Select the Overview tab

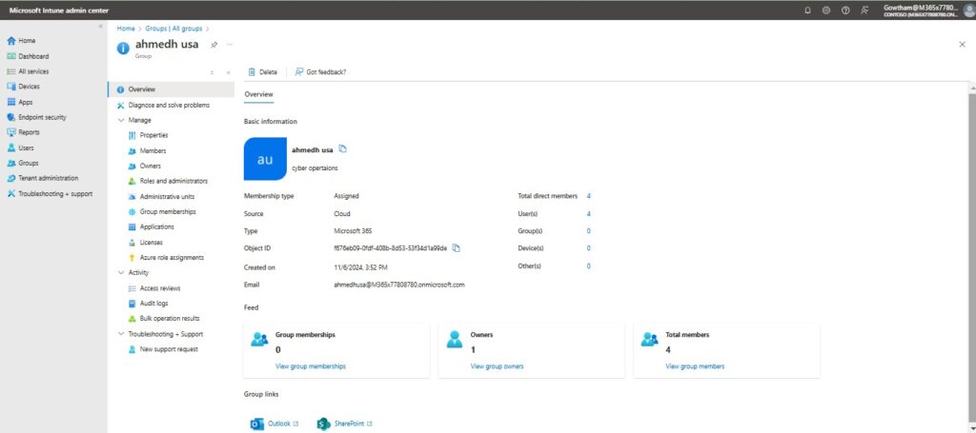pyautogui.click(x=258, y=94)
